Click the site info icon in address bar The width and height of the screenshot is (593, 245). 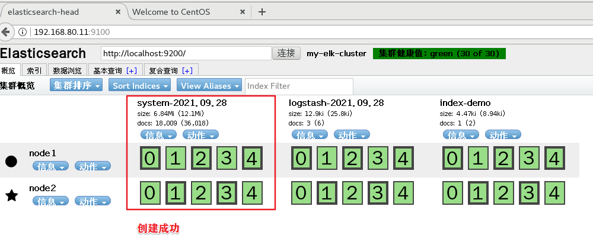(23, 32)
